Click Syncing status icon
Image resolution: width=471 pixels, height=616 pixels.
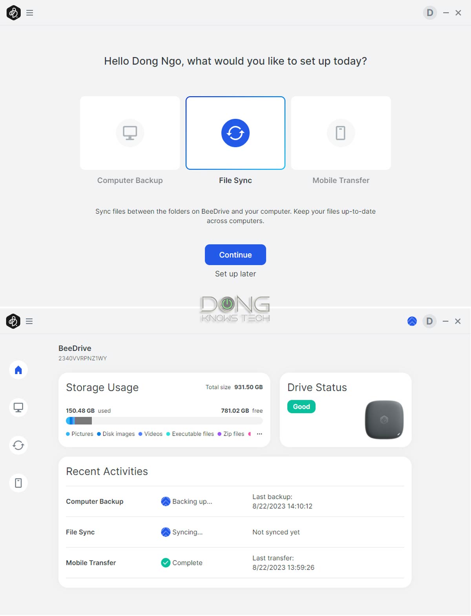(166, 532)
